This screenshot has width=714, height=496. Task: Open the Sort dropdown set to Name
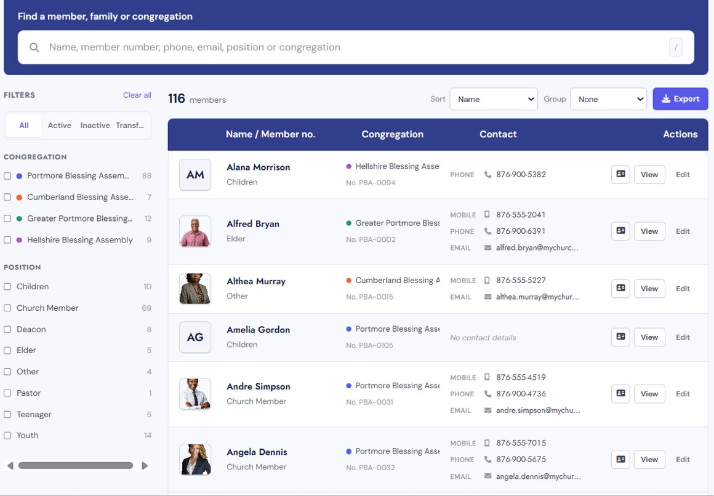(494, 99)
